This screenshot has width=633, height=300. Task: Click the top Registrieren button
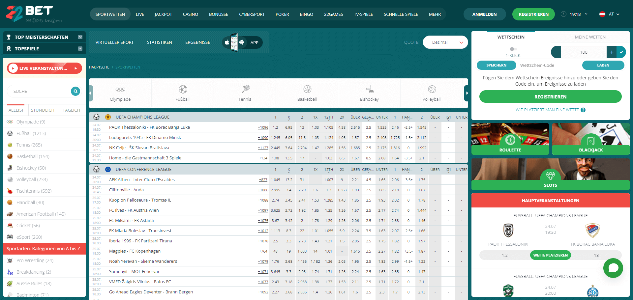[534, 14]
